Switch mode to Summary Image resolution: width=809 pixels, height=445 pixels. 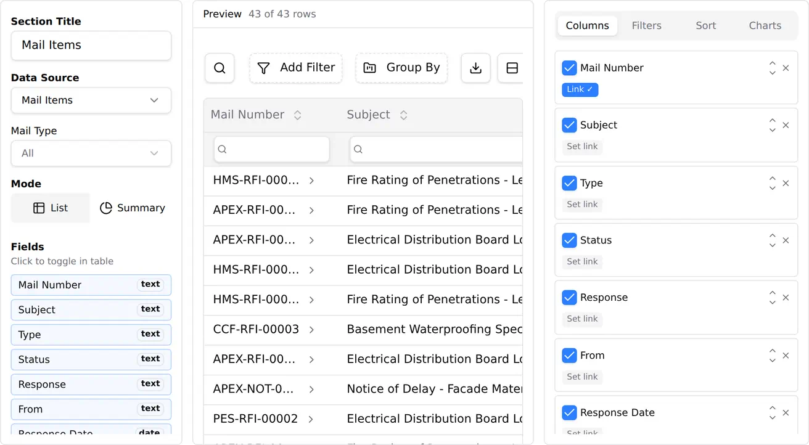click(132, 208)
